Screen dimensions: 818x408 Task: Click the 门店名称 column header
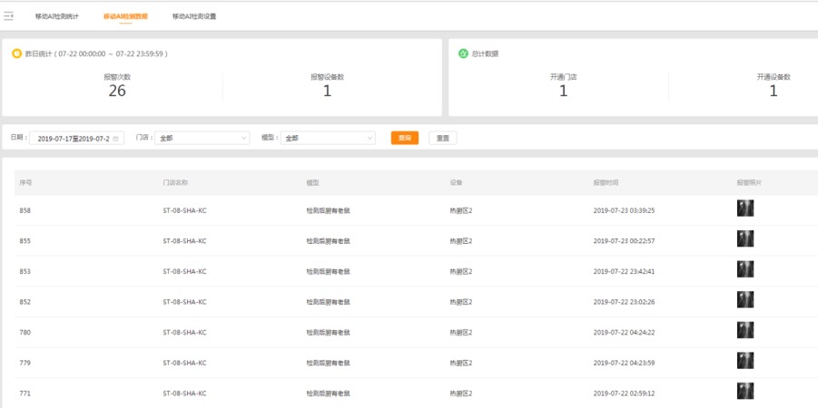(x=175, y=183)
